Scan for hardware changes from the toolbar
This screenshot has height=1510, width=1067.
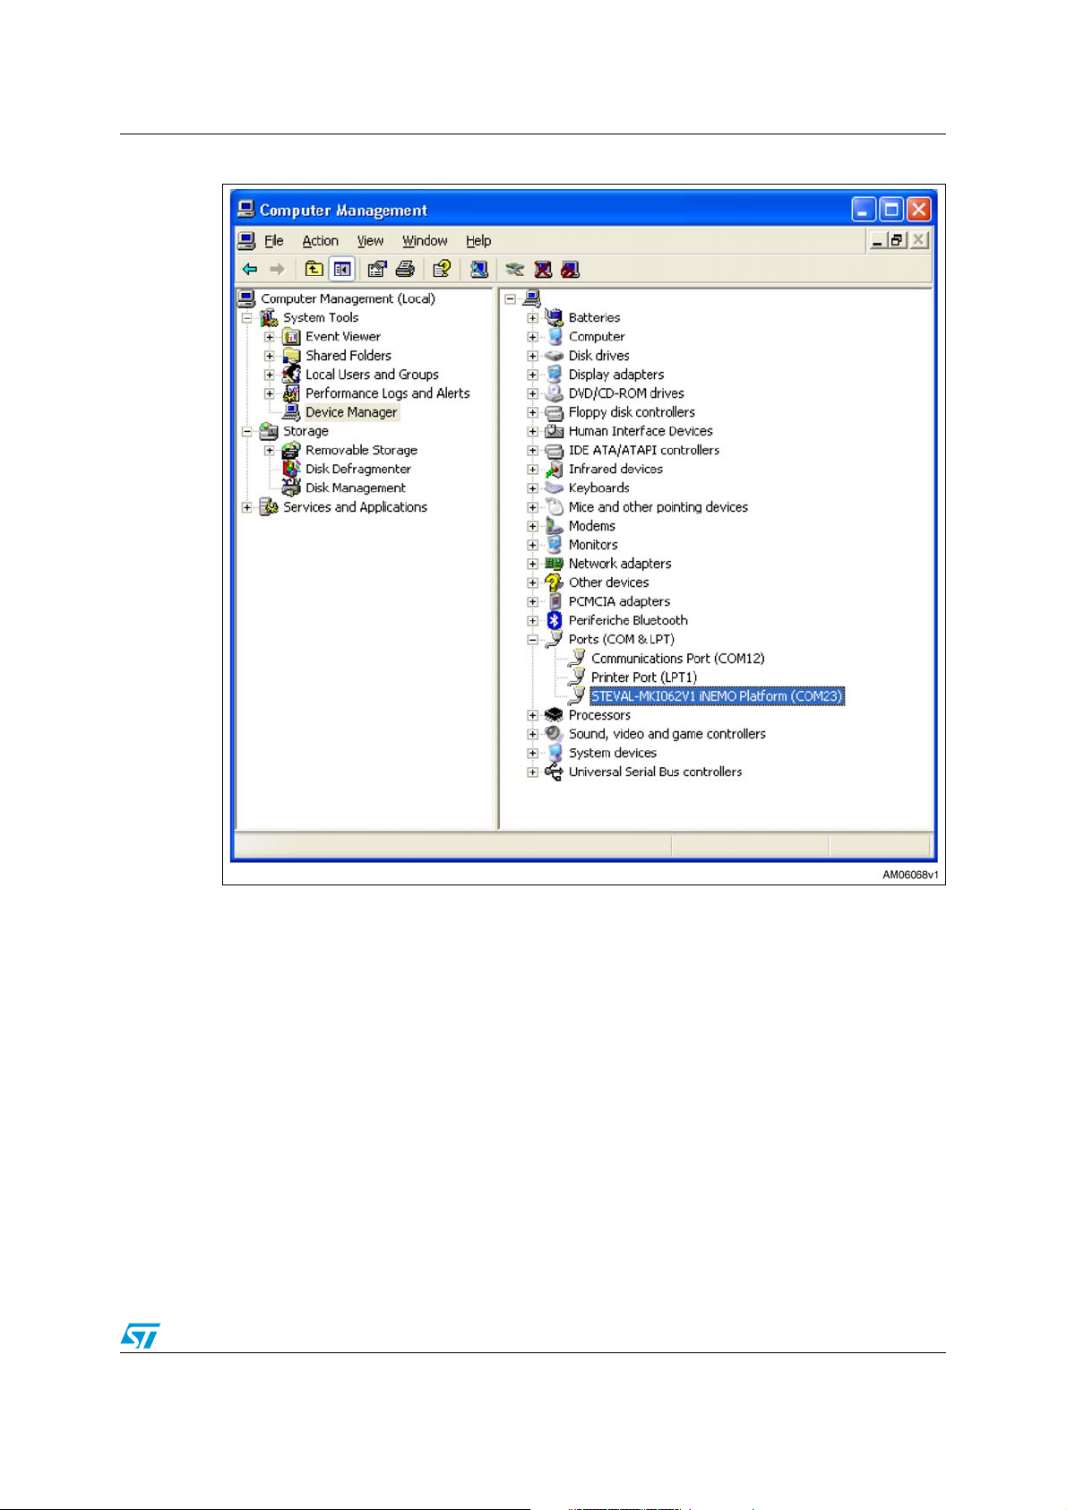click(478, 269)
